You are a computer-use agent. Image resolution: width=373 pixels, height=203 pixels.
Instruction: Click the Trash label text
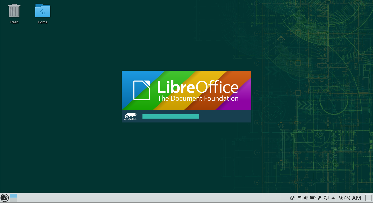pyautogui.click(x=14, y=22)
